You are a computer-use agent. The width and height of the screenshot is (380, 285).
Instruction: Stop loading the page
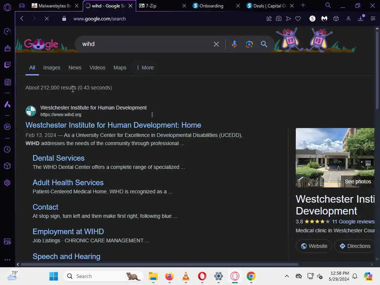(47, 19)
